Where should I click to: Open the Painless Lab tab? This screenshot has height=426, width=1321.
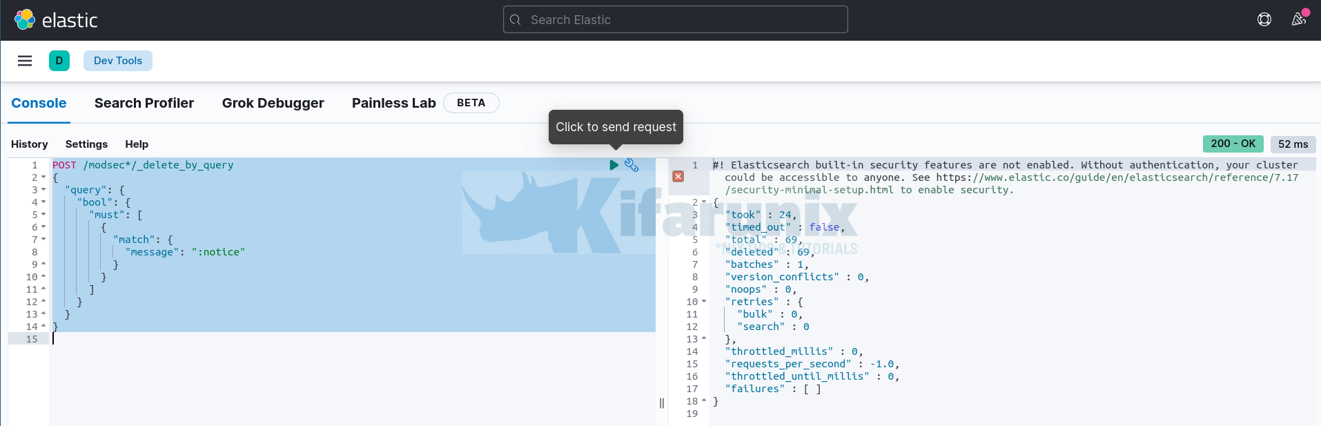coord(393,103)
